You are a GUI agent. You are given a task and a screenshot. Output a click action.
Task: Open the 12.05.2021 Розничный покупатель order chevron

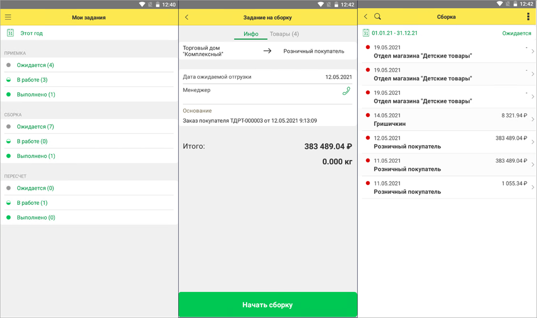tap(533, 142)
